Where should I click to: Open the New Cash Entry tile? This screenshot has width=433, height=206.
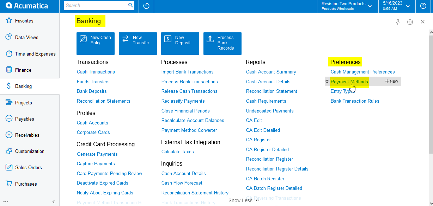click(96, 44)
